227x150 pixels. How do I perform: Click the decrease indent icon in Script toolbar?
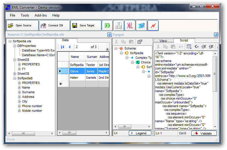tap(204, 47)
